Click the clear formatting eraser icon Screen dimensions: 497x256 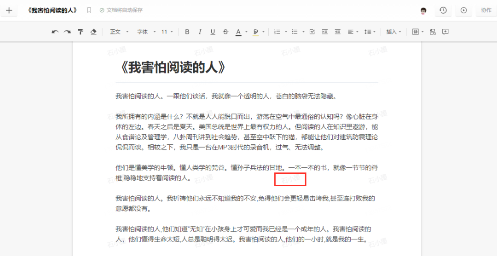point(93,32)
